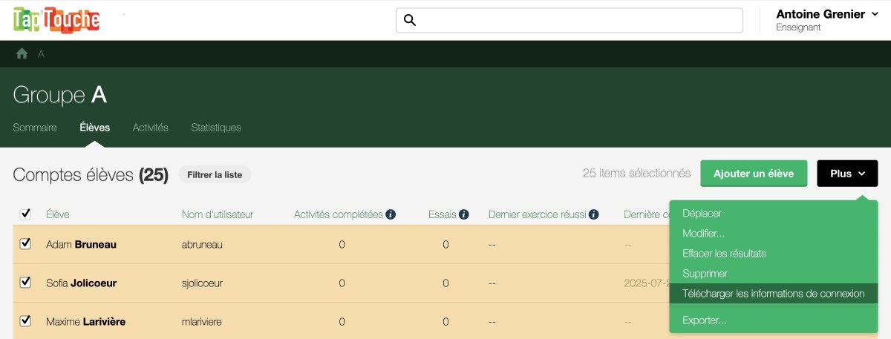
Task: Choose Télécharger les informations de connexion
Action: (773, 294)
